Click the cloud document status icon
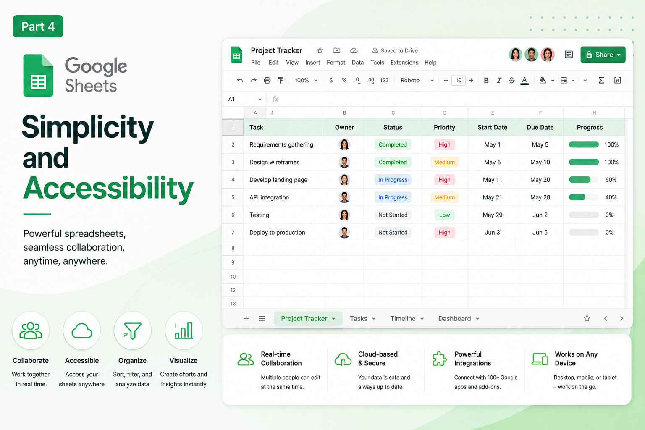The height and width of the screenshot is (430, 645). coord(354,50)
